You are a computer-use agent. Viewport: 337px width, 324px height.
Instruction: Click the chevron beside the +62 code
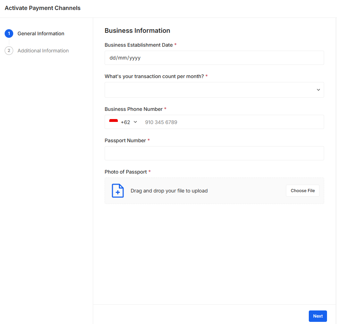(135, 122)
